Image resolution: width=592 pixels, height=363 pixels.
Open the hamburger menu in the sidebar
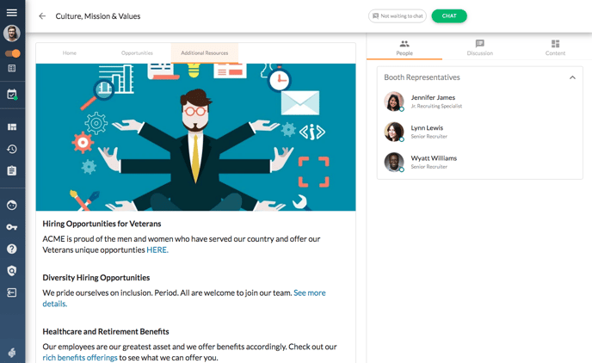12,12
